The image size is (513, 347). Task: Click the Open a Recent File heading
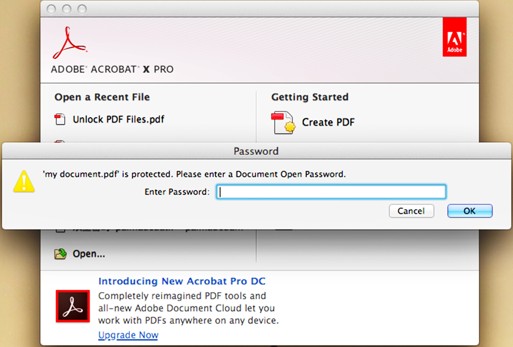[x=102, y=97]
